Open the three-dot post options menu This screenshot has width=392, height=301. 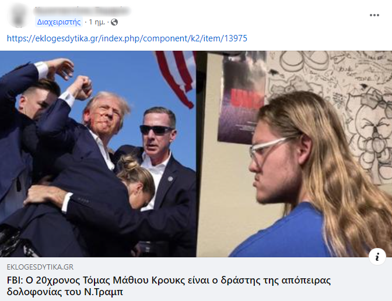pyautogui.click(x=374, y=15)
